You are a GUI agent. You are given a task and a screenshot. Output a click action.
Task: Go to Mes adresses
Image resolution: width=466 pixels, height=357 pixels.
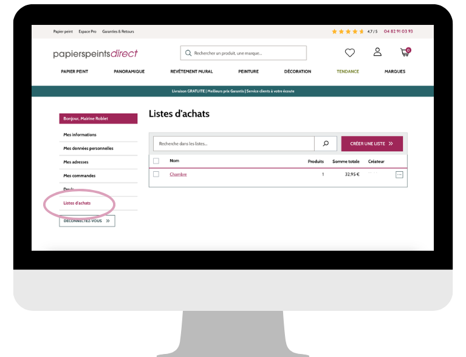click(x=77, y=162)
